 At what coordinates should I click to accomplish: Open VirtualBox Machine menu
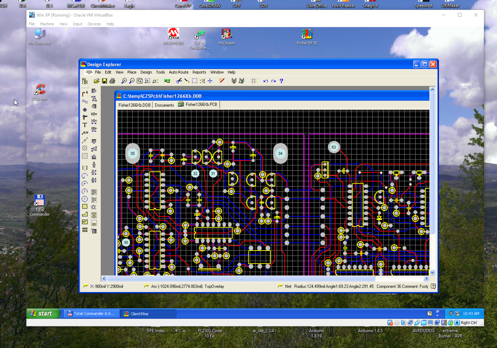tap(47, 24)
